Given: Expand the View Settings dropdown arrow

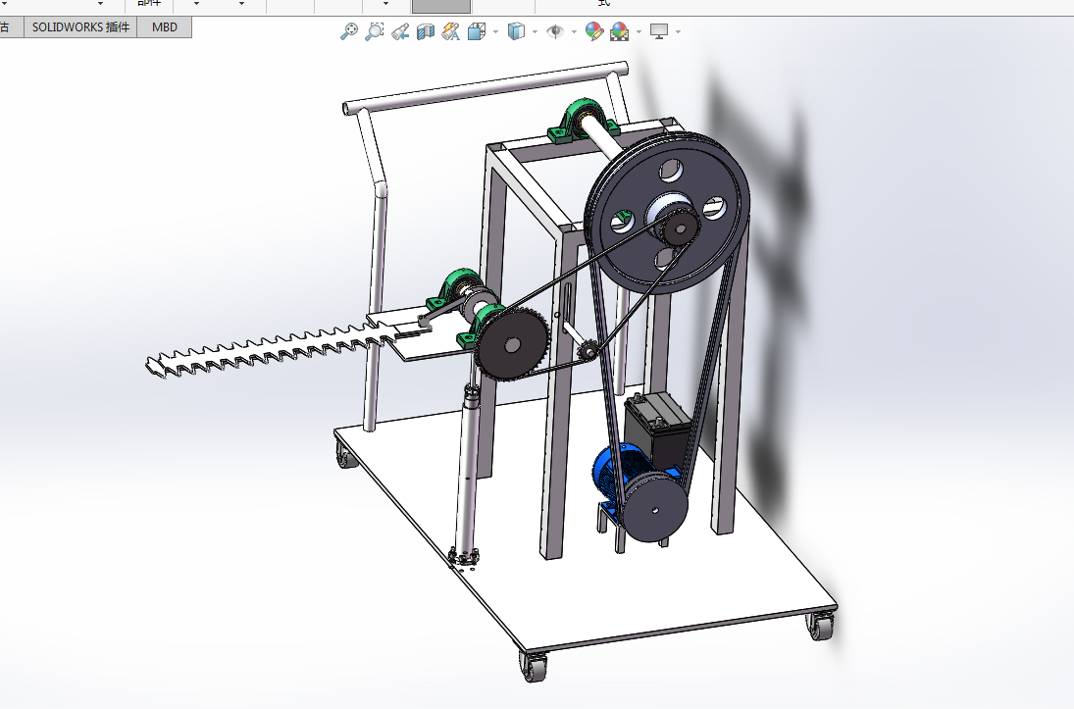Looking at the screenshot, I should tap(678, 31).
